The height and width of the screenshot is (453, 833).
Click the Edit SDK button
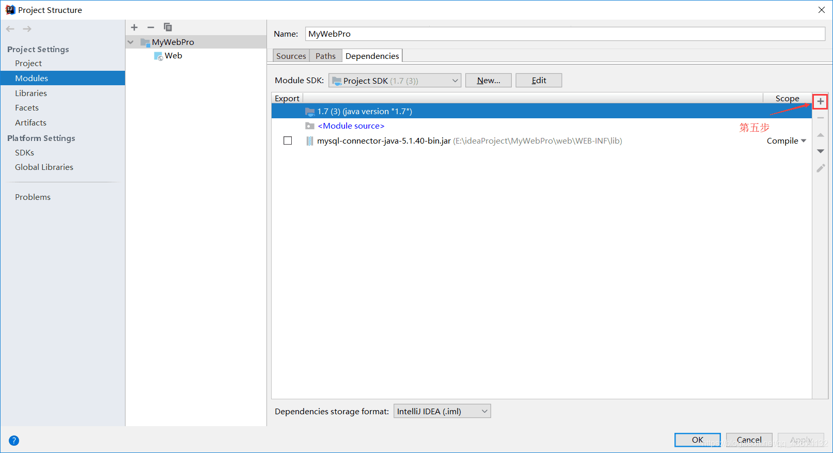pyautogui.click(x=539, y=81)
